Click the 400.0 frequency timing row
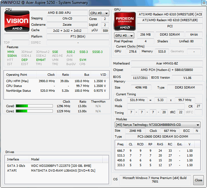This screenshot has width=207, height=188. [158, 160]
